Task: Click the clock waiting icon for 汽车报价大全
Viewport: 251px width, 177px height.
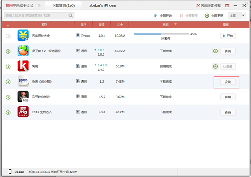Action: [x=8, y=36]
